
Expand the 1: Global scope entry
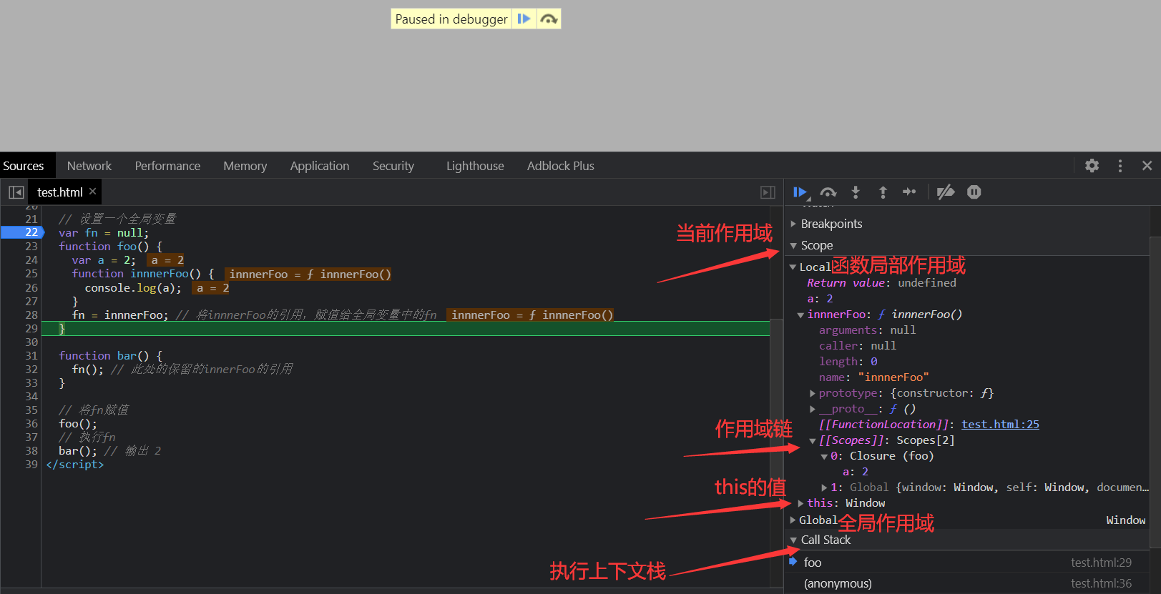pos(824,487)
